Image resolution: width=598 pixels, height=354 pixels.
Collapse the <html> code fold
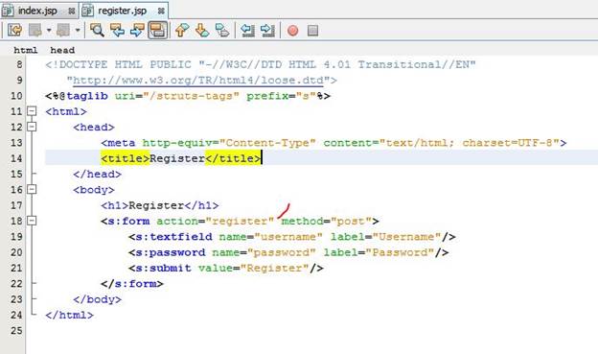point(32,111)
